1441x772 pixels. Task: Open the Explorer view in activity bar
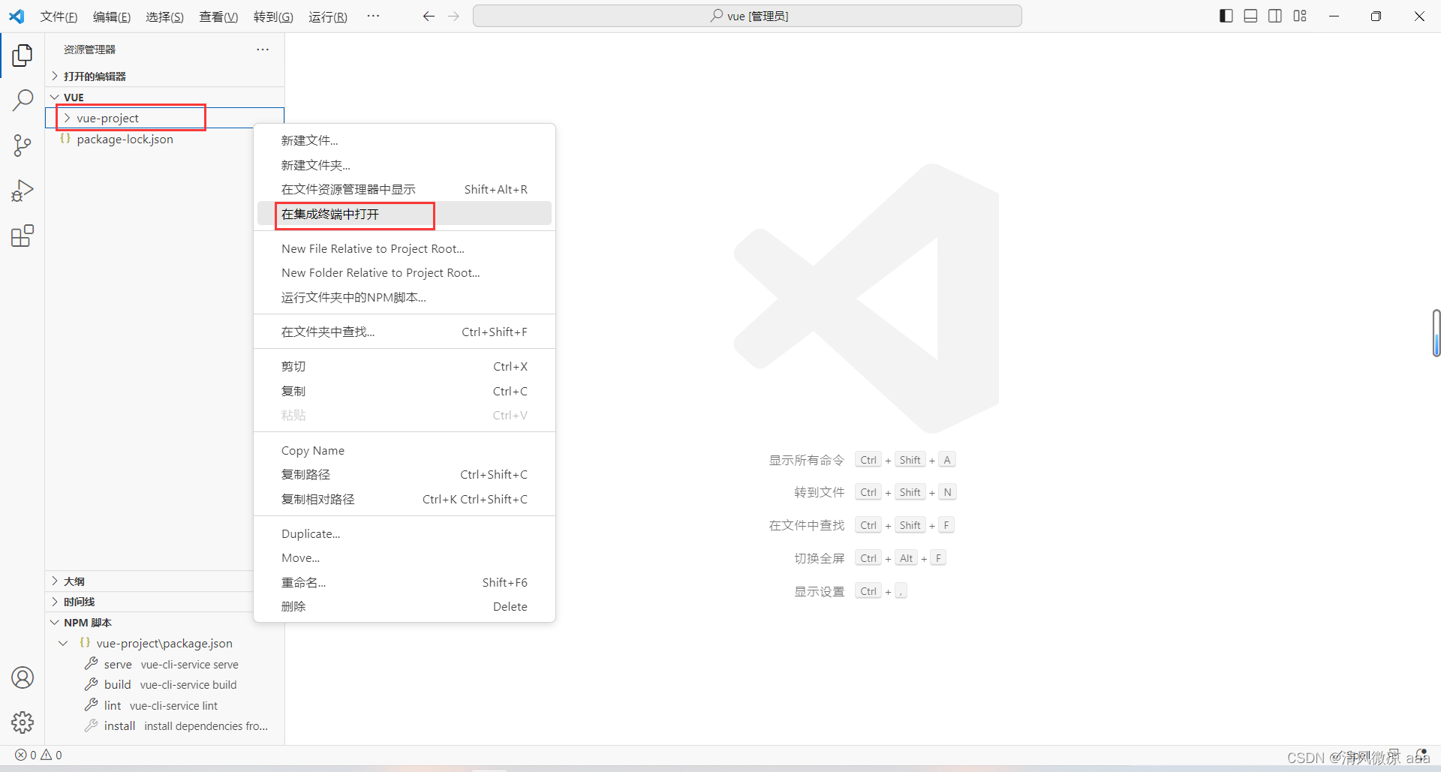[23, 55]
